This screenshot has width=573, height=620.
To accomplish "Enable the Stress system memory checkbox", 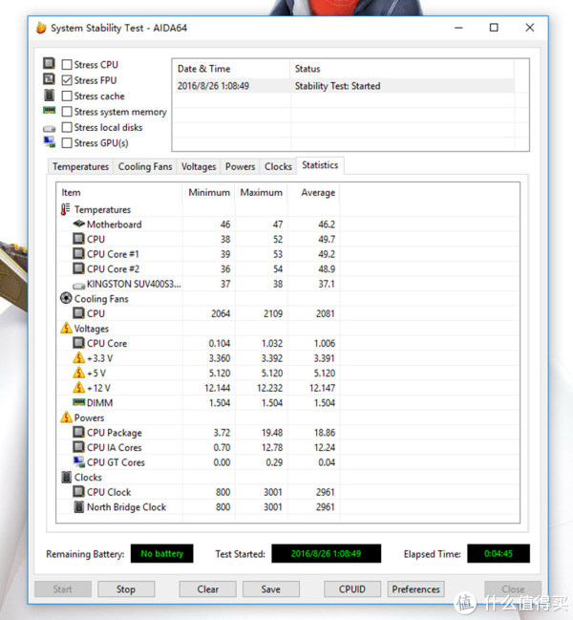I will point(67,112).
